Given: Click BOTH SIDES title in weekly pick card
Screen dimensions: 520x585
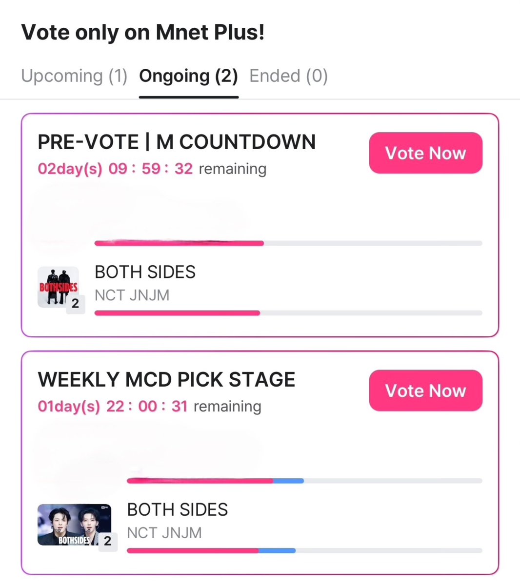Looking at the screenshot, I should click(178, 509).
